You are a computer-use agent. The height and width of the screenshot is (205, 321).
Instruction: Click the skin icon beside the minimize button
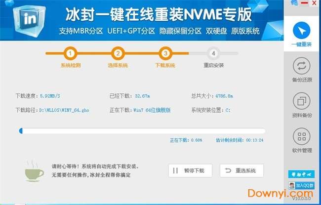(294, 3)
